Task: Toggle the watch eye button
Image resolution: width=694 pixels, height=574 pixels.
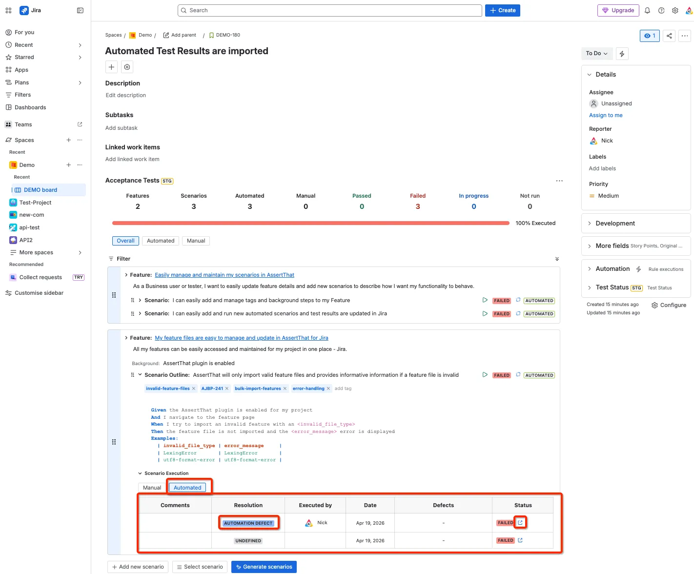Action: pyautogui.click(x=650, y=36)
